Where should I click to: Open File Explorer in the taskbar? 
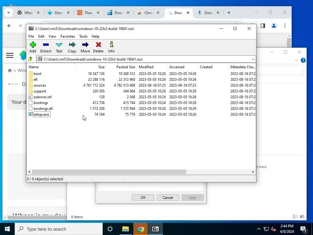pos(126,229)
